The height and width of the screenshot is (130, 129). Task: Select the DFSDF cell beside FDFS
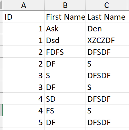(107, 52)
